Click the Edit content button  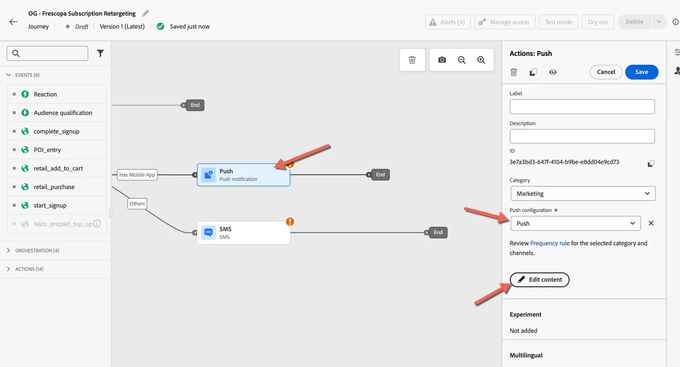[x=540, y=280]
